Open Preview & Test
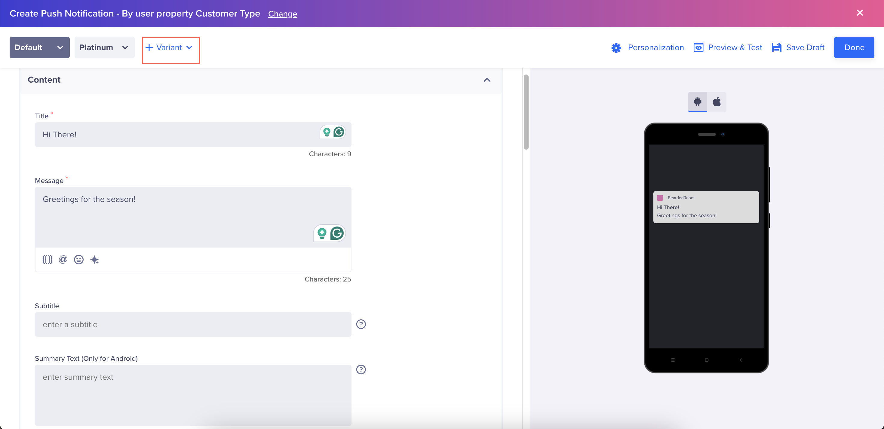Screen dimensions: 884x429 (728, 47)
